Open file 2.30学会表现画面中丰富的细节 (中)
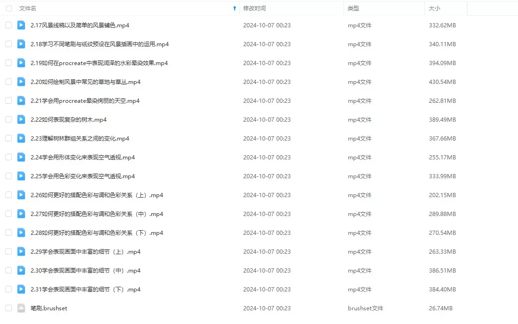 (x=86, y=270)
